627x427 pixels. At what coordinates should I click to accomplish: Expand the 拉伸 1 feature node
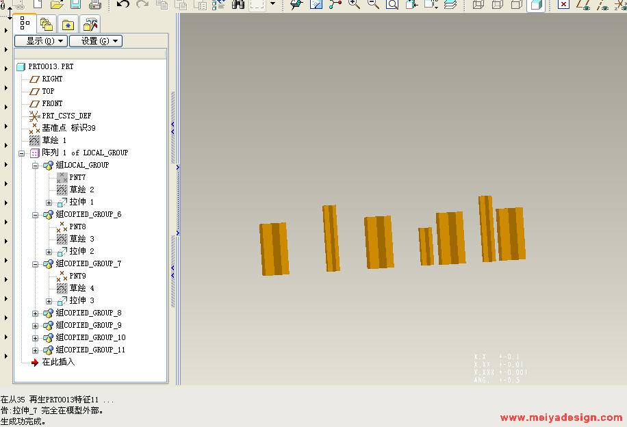click(49, 203)
